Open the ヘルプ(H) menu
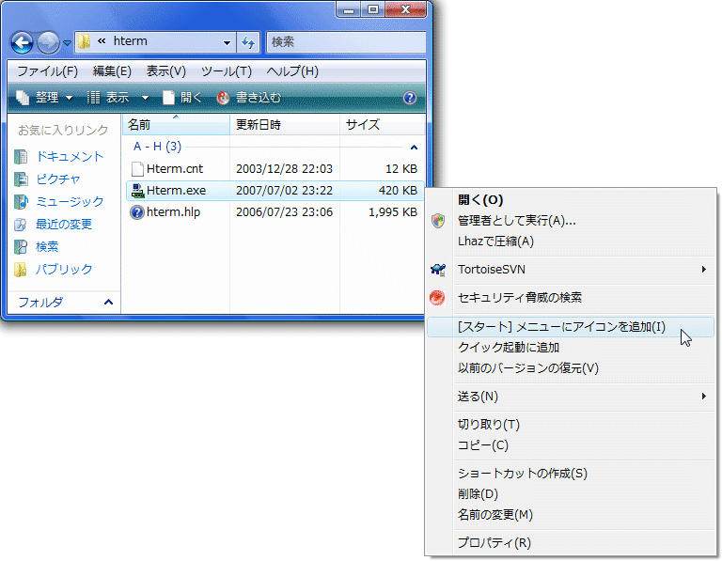Viewport: 722px width, 561px height. [292, 71]
